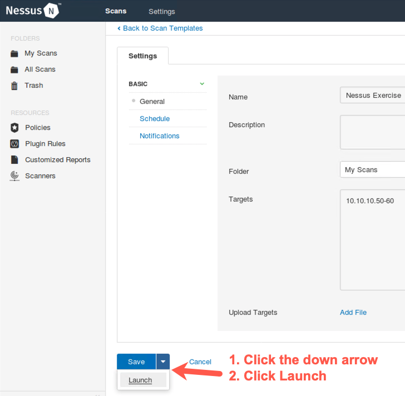Go back to Scan Templates
The height and width of the screenshot is (396, 405).
[x=160, y=28]
